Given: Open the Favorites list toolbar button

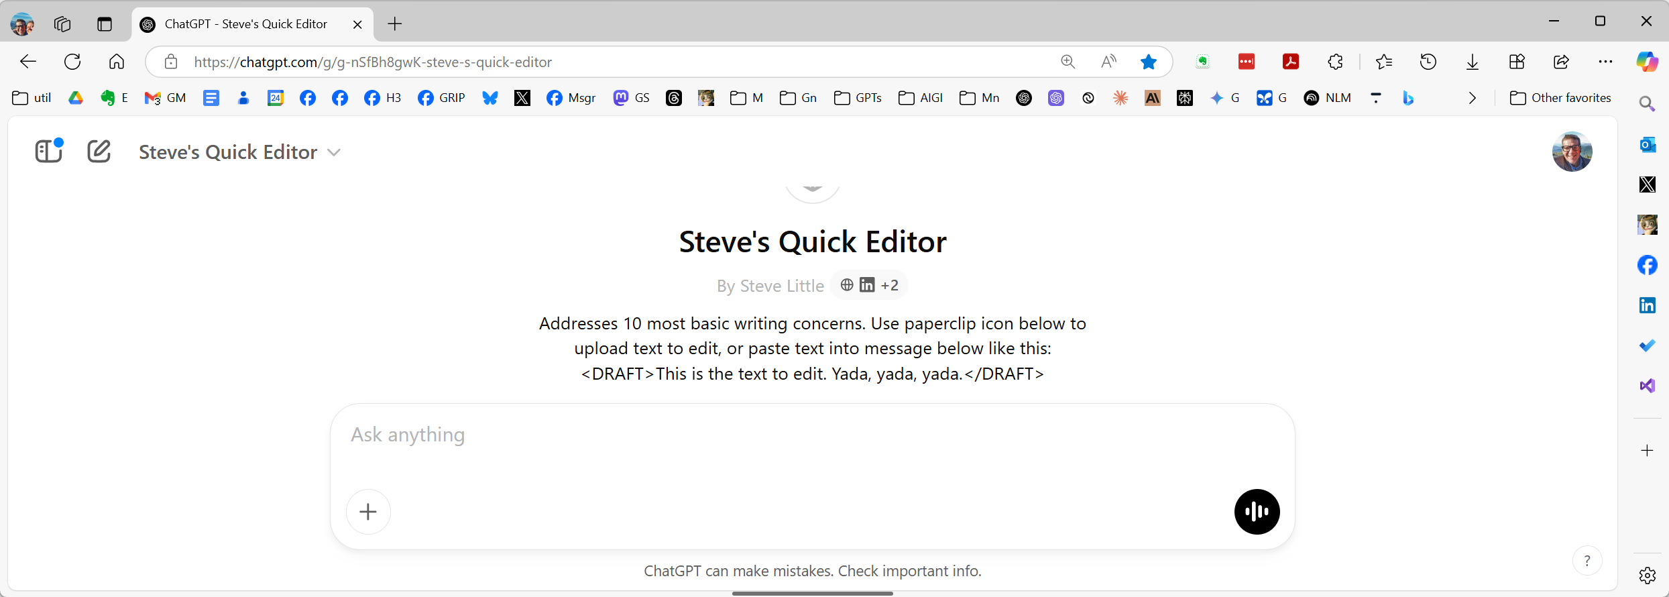Looking at the screenshot, I should (1384, 62).
